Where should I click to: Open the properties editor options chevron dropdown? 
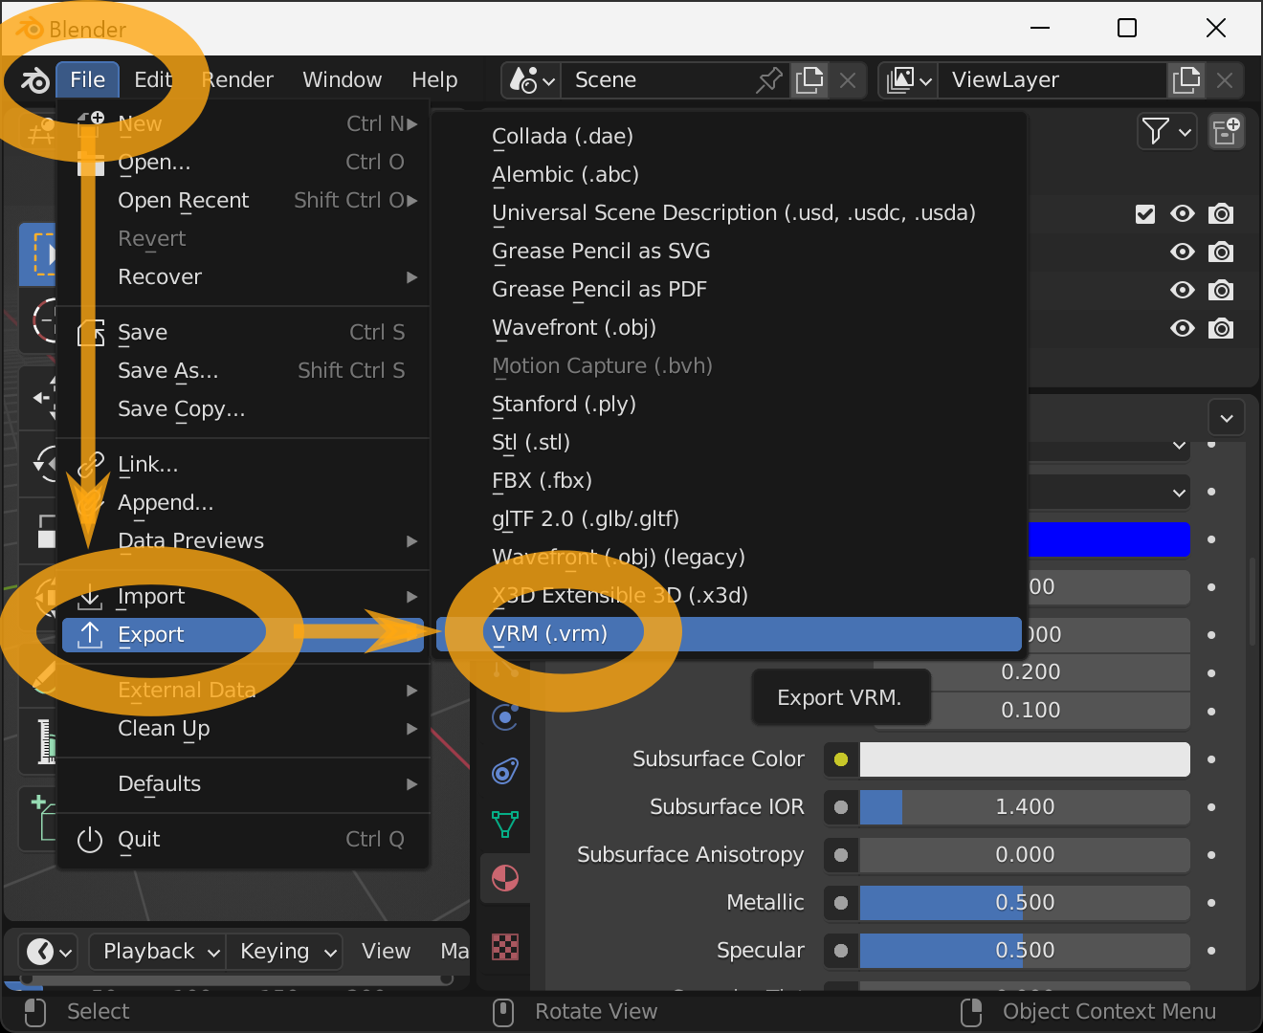[x=1227, y=418]
